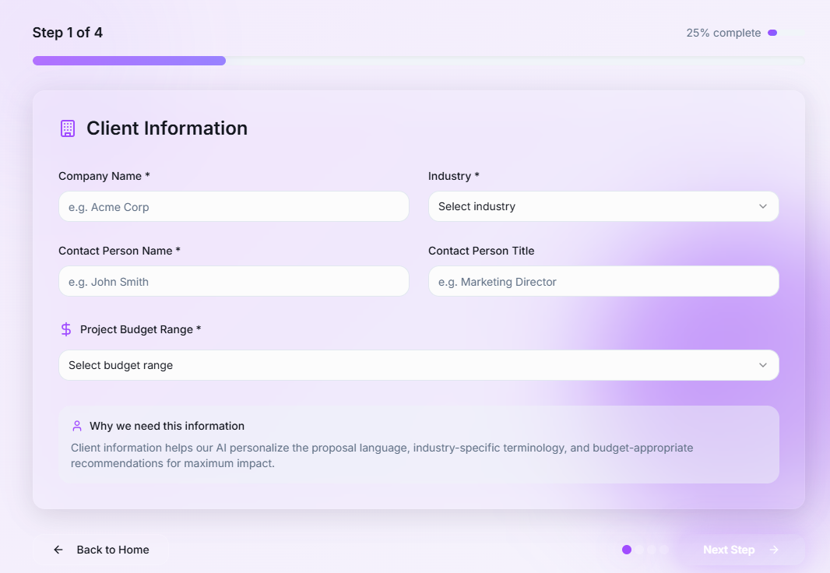
Task: Click the purple step progress bar
Action: point(129,61)
